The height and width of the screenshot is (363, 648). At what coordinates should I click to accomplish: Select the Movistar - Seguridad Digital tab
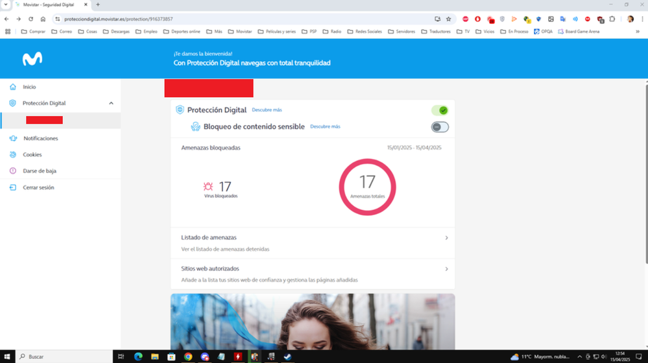click(49, 5)
